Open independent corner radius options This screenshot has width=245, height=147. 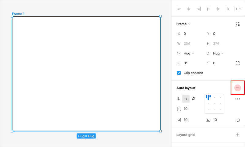(238, 63)
